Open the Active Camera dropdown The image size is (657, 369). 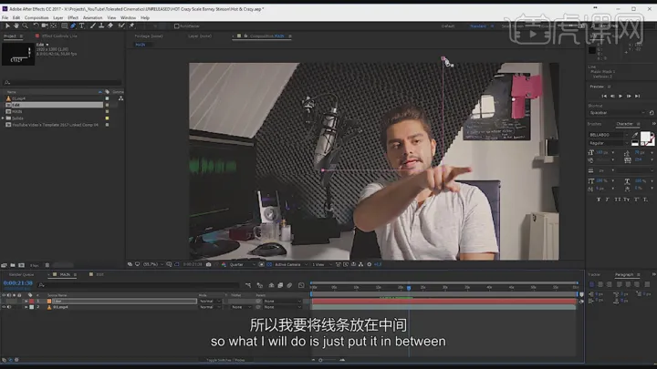(x=291, y=264)
